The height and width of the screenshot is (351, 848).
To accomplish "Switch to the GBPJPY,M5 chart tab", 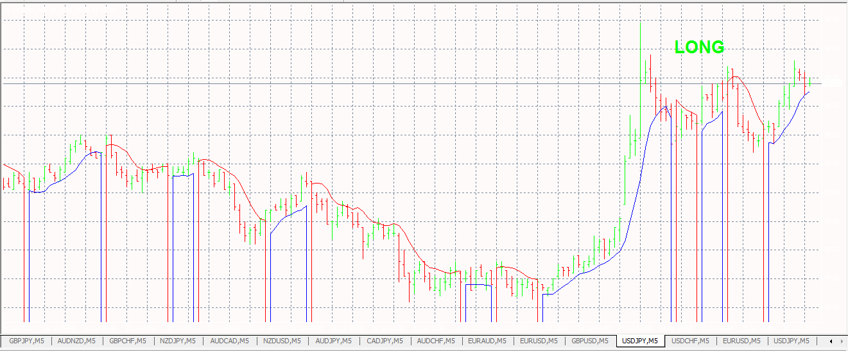I will coord(26,341).
